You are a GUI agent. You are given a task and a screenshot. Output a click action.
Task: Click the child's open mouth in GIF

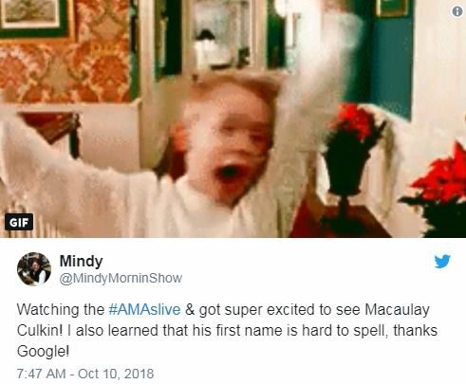pos(229,172)
